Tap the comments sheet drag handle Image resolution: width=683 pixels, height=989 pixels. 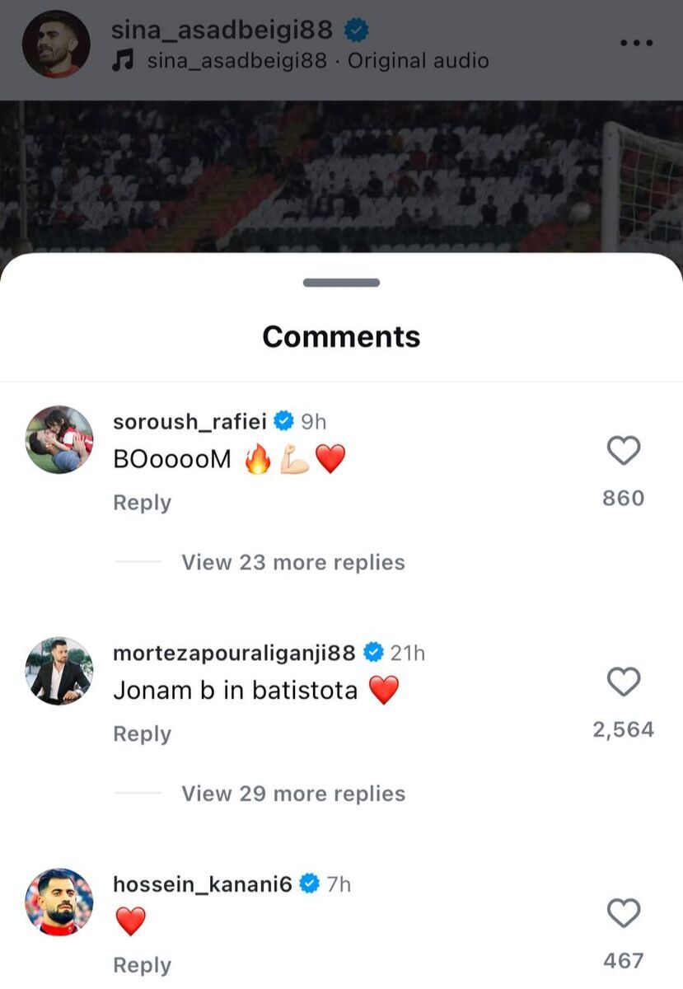tap(341, 283)
